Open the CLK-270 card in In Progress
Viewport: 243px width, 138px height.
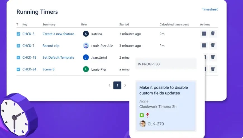pyautogui.click(x=166, y=105)
